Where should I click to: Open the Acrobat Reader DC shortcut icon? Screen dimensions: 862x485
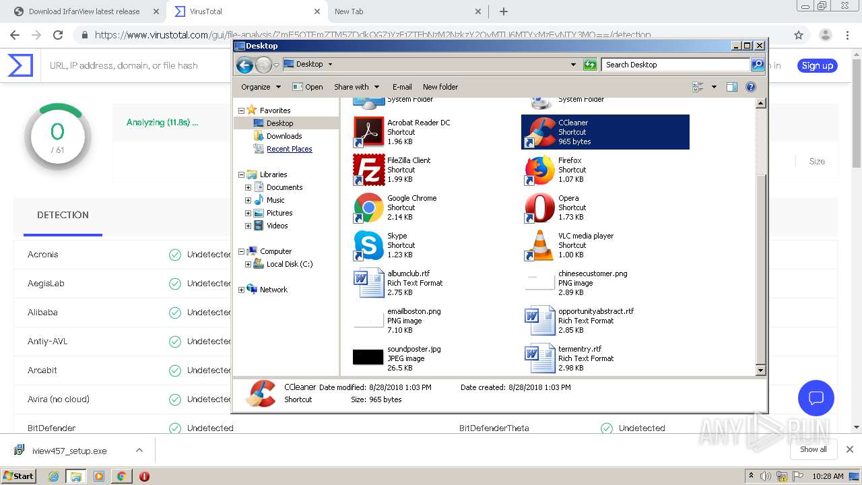pyautogui.click(x=369, y=132)
